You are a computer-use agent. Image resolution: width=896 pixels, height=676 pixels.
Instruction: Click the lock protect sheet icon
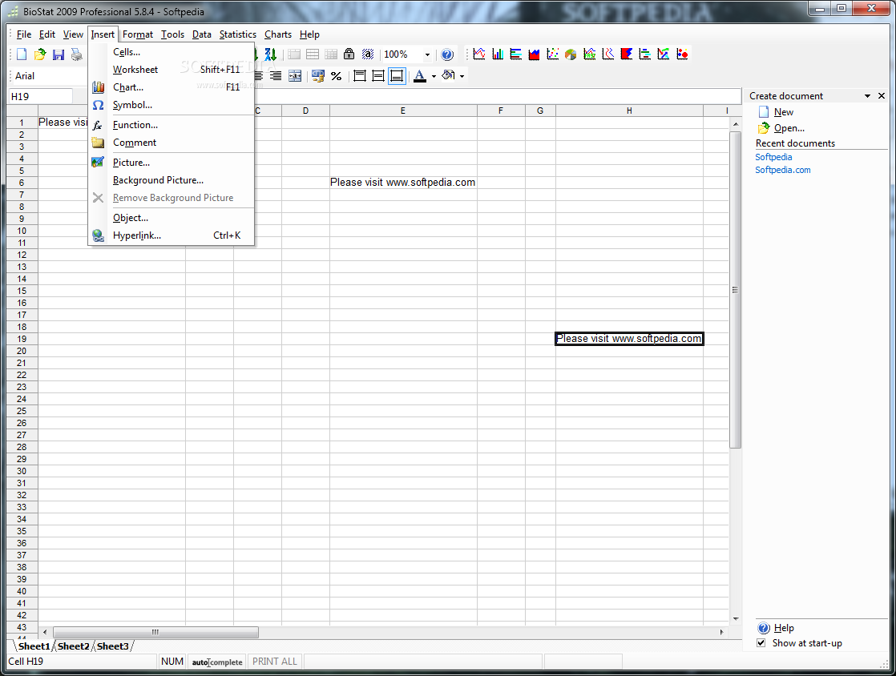[x=349, y=54]
